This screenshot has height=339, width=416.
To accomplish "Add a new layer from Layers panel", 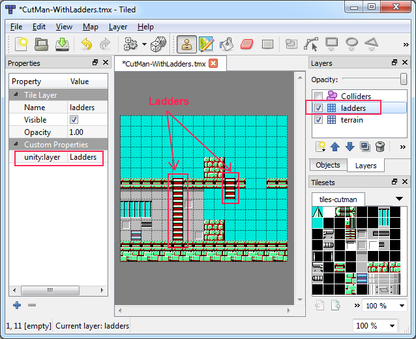I will [321, 147].
